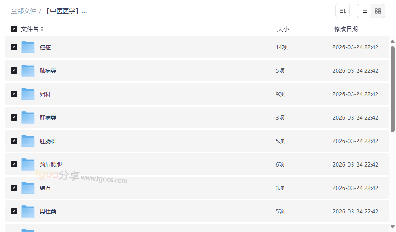
Task: Click the scrollbar down arrow
Action: 392,227
